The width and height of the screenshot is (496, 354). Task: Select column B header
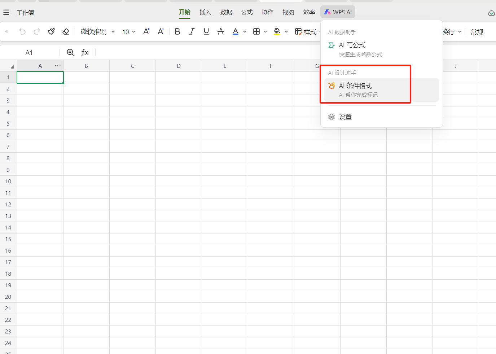86,66
